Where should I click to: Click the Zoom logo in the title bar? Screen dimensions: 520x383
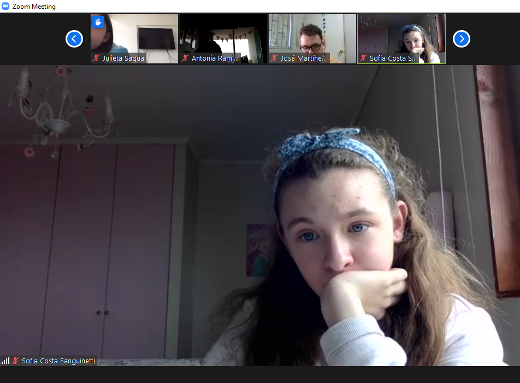pos(6,7)
